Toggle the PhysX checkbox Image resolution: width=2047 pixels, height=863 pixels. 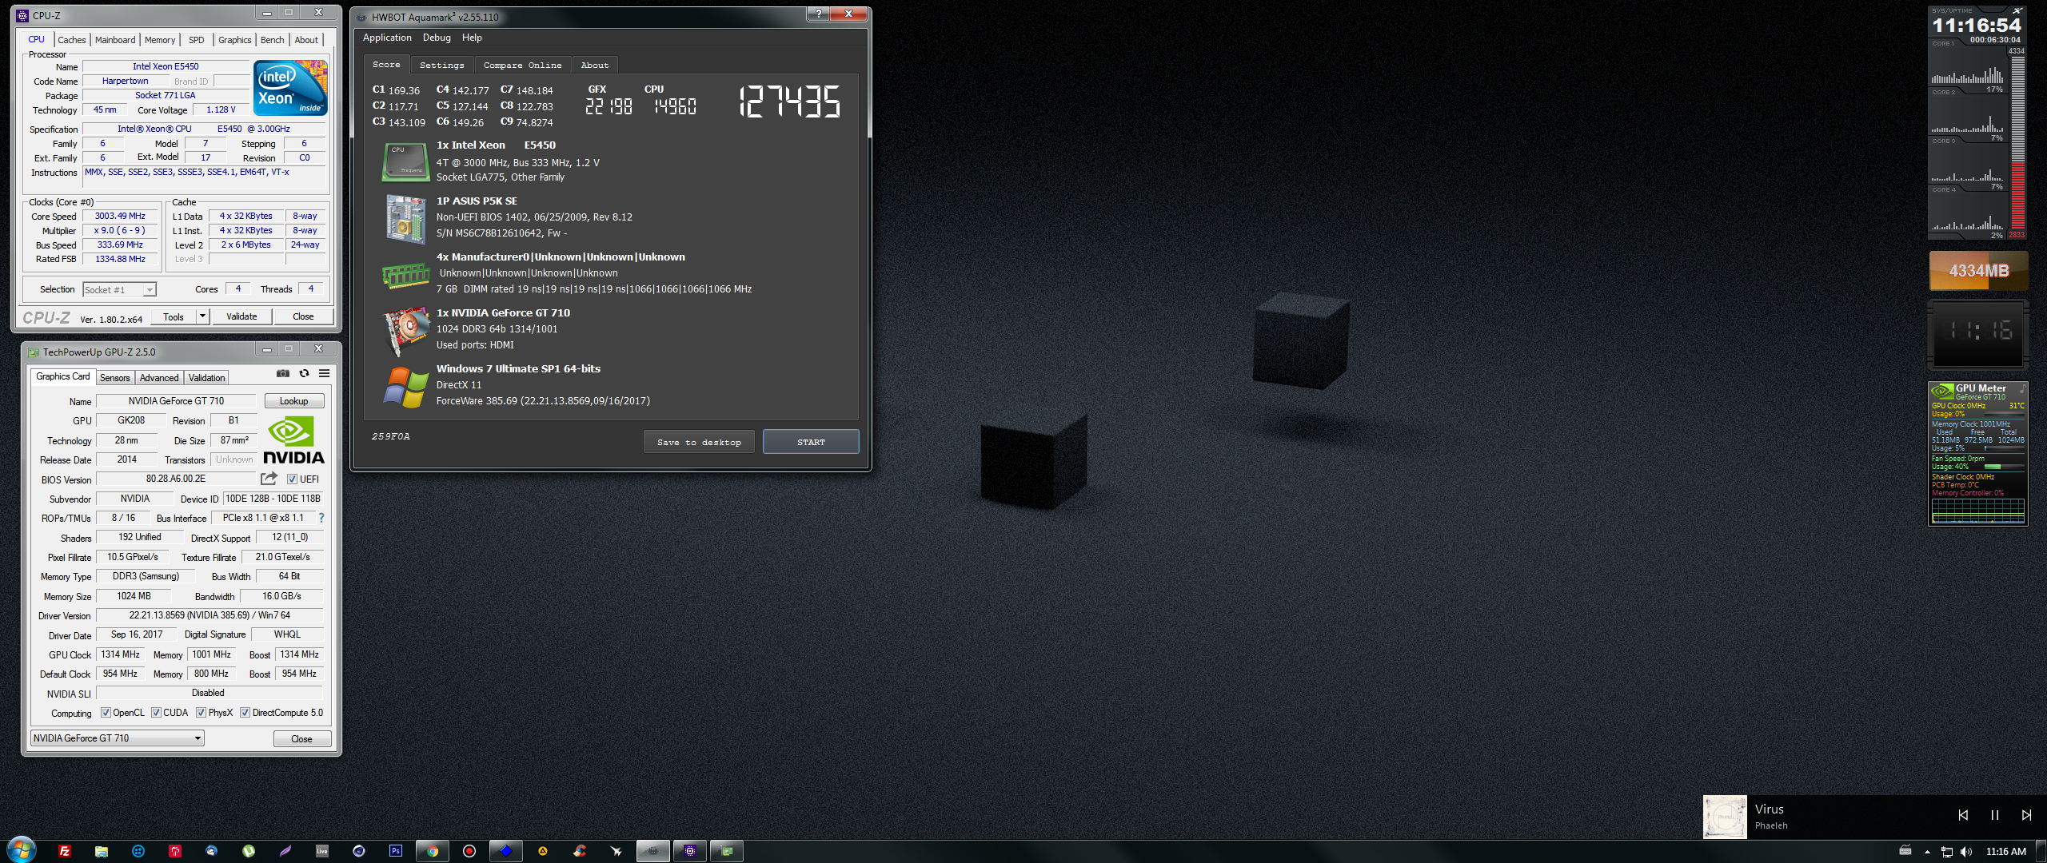click(201, 713)
